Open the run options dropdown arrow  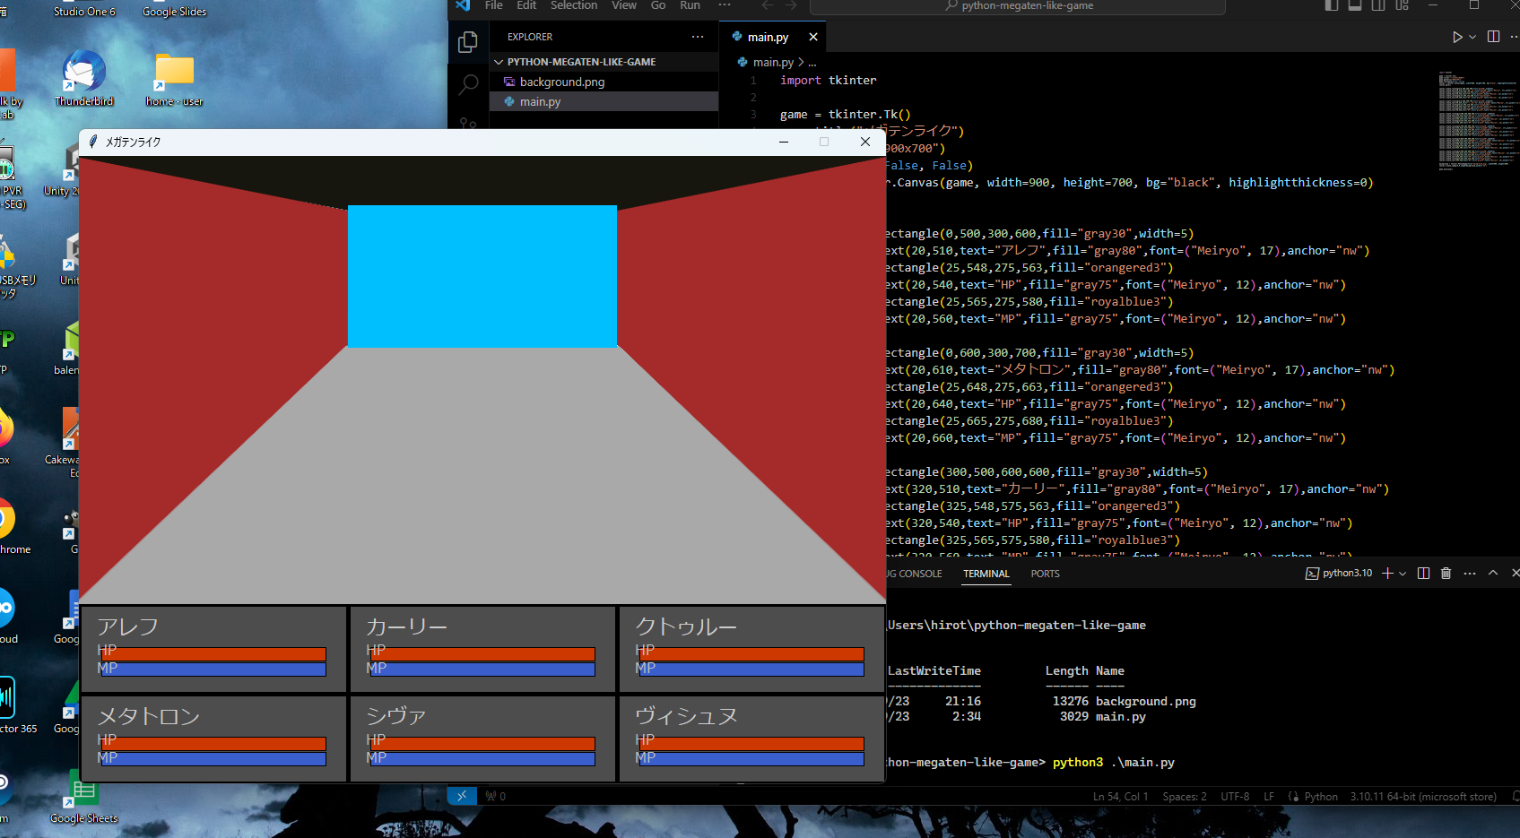click(x=1472, y=37)
